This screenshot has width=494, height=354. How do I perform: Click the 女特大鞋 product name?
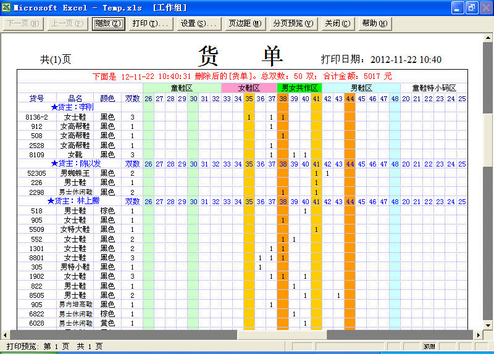75,229
